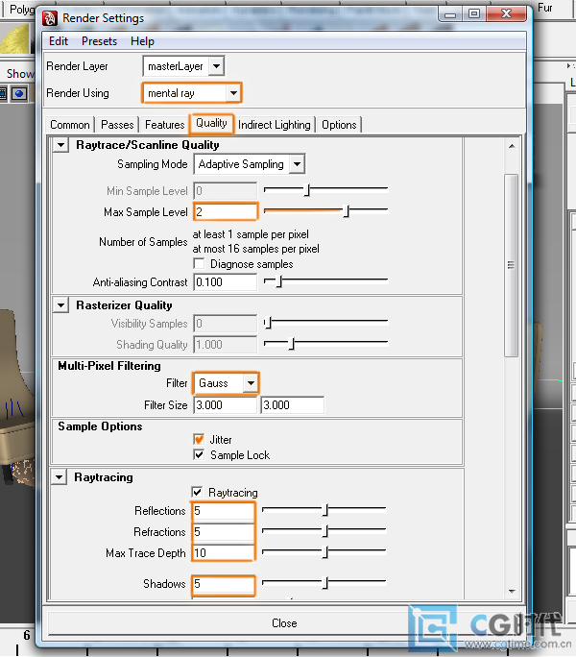Click the Max Sample Level input field
The image size is (576, 657).
coord(226,211)
